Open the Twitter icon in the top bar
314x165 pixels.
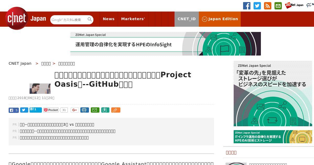pos(257,5)
